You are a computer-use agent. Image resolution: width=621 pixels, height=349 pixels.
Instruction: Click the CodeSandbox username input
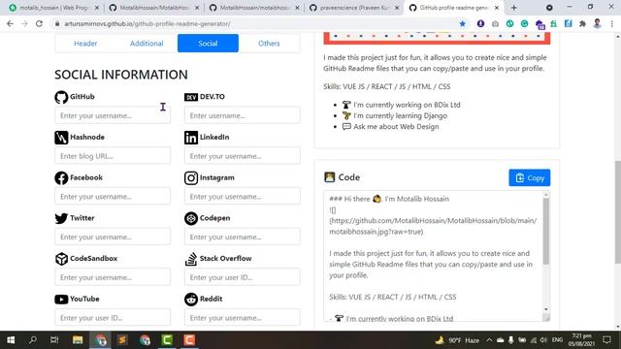pos(113,277)
